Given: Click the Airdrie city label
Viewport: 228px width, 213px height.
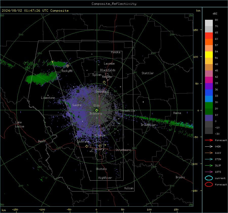Looking at the screenshot, I should click(x=100, y=135).
